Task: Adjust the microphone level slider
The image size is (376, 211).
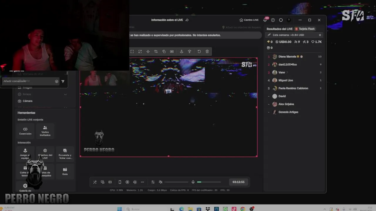Action: (x=209, y=182)
